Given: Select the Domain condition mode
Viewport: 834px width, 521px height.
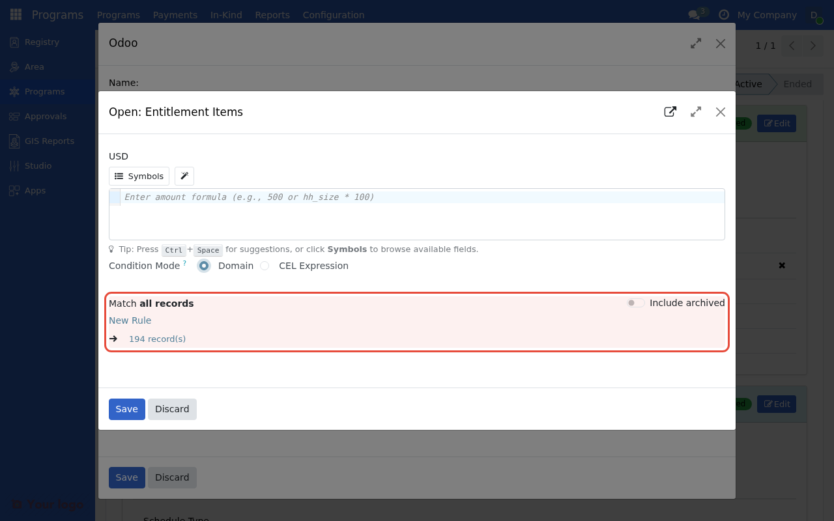Looking at the screenshot, I should [204, 266].
